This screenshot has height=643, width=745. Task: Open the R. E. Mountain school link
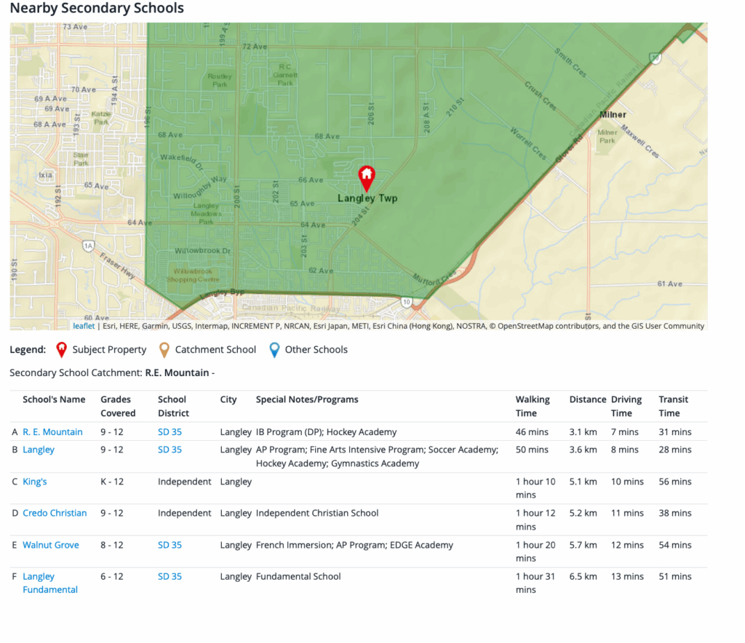(x=52, y=432)
